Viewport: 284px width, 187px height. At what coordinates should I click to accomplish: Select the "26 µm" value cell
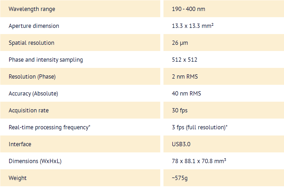(180, 43)
